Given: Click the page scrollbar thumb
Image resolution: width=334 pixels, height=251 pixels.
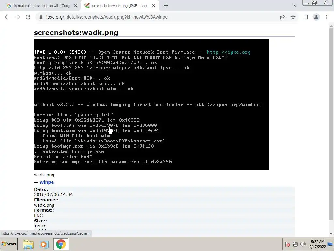Looking at the screenshot, I should pyautogui.click(x=331, y=124).
